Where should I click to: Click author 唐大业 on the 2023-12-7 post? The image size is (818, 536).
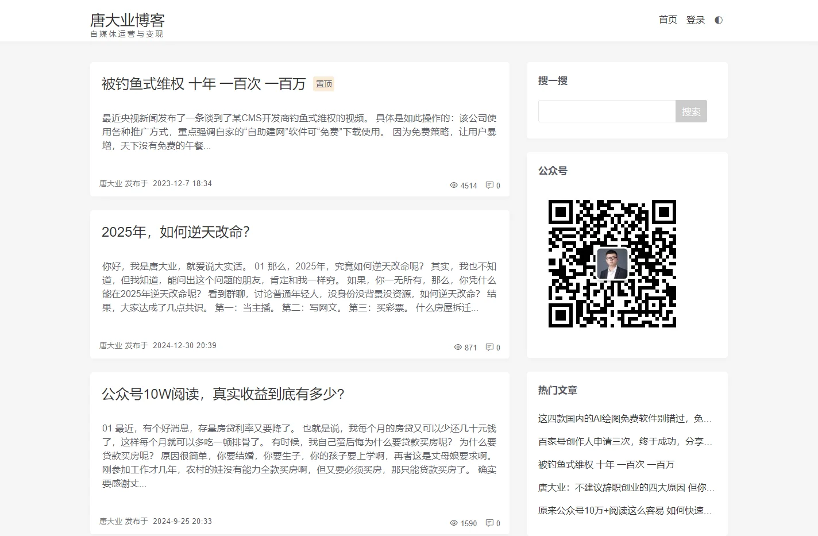(111, 184)
